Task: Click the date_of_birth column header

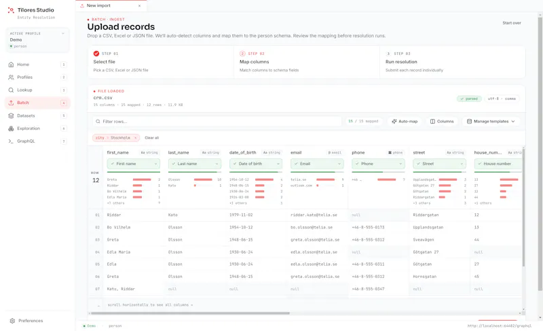Action: click(x=242, y=152)
